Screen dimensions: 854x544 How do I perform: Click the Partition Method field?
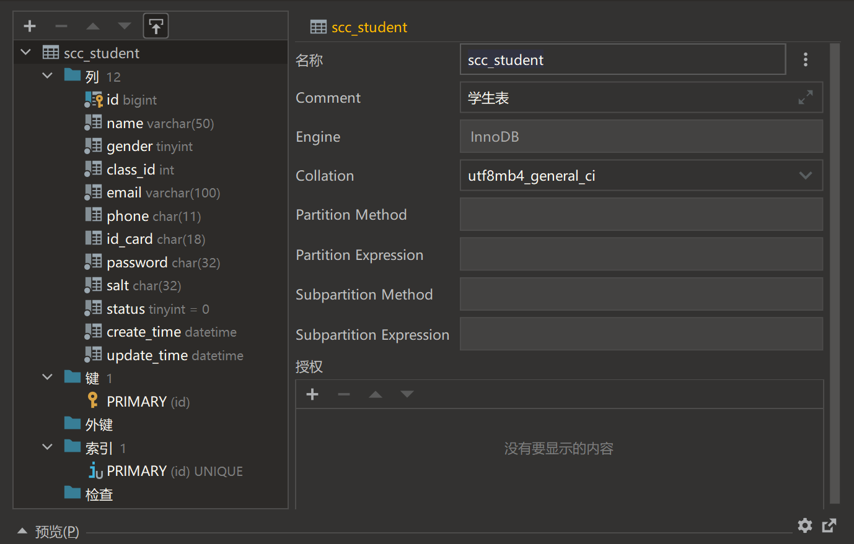(641, 214)
